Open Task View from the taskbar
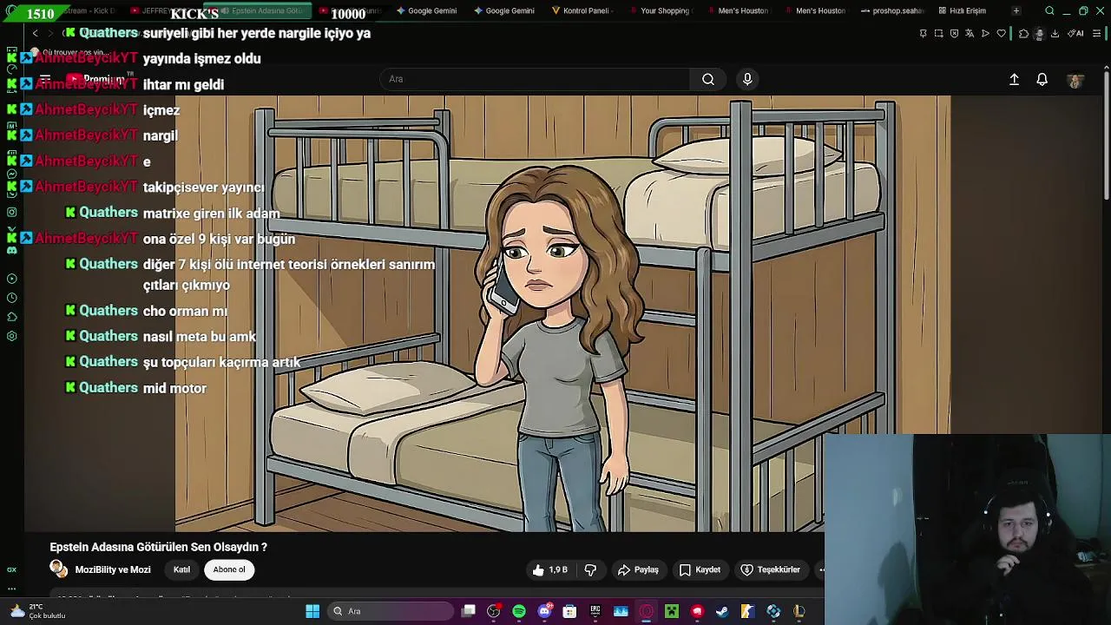This screenshot has width=1111, height=625. 468,611
